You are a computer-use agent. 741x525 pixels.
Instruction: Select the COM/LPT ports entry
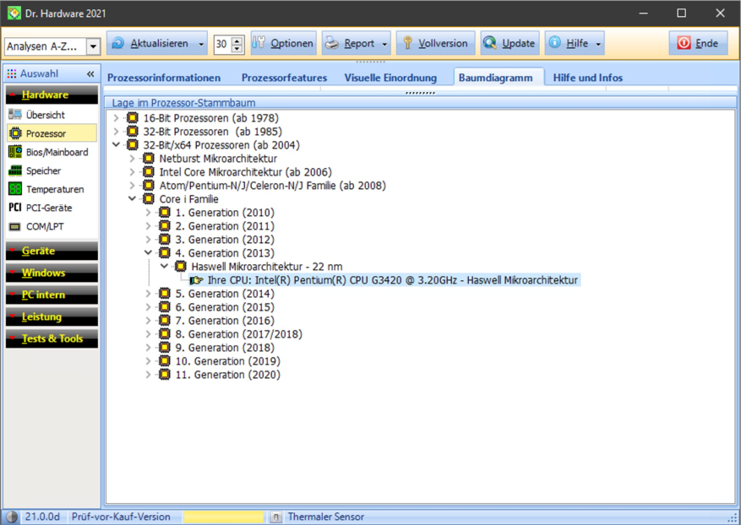pos(44,226)
